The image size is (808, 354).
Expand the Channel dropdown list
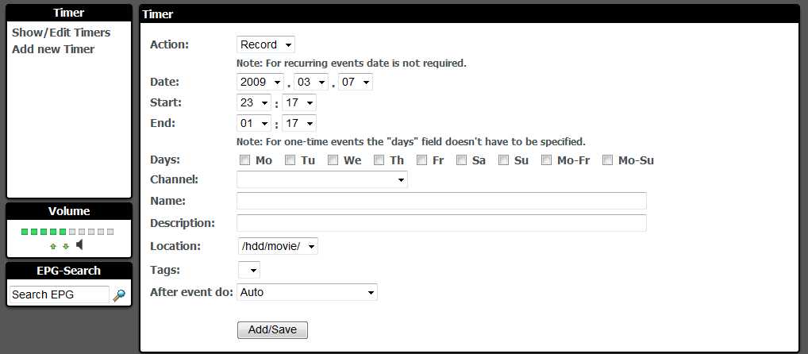tap(322, 179)
